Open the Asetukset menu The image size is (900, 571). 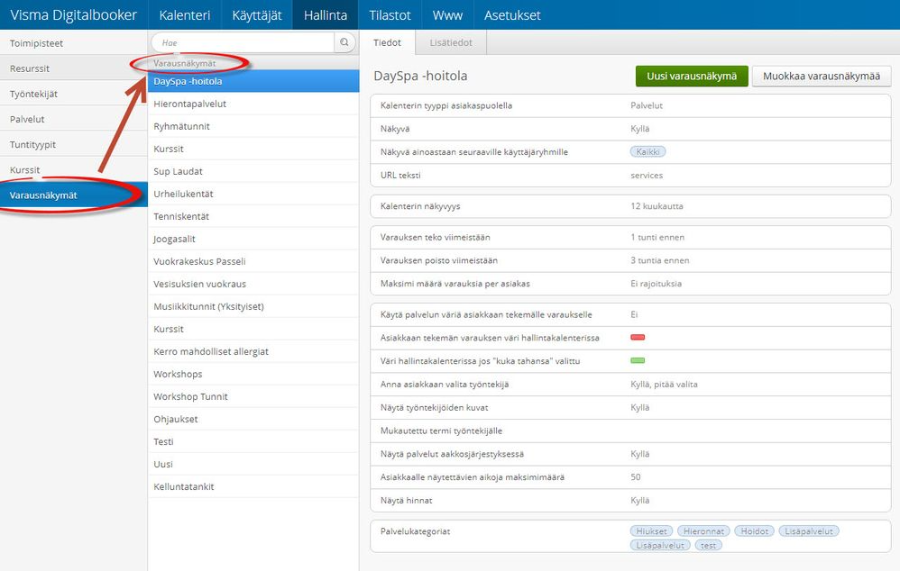[512, 15]
